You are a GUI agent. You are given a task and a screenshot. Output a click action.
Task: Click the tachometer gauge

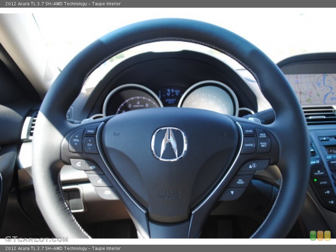(x=132, y=101)
